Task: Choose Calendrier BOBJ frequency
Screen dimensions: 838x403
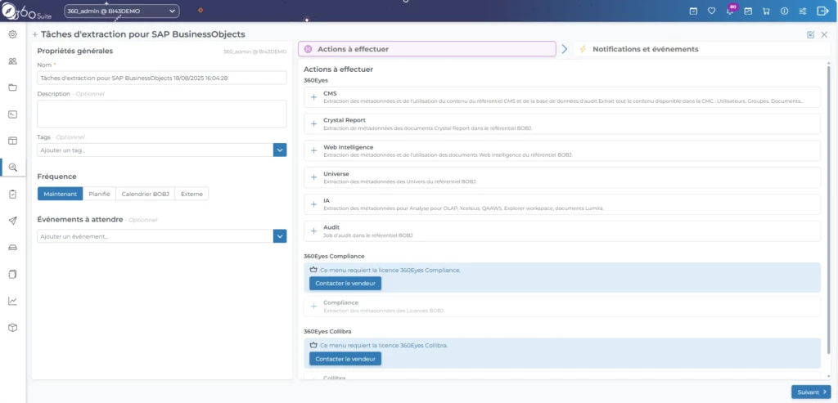Action: coord(145,194)
